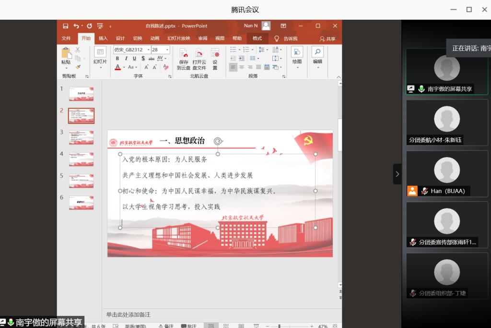491x328 pixels.
Task: Click the 共享 share button
Action: (x=328, y=38)
